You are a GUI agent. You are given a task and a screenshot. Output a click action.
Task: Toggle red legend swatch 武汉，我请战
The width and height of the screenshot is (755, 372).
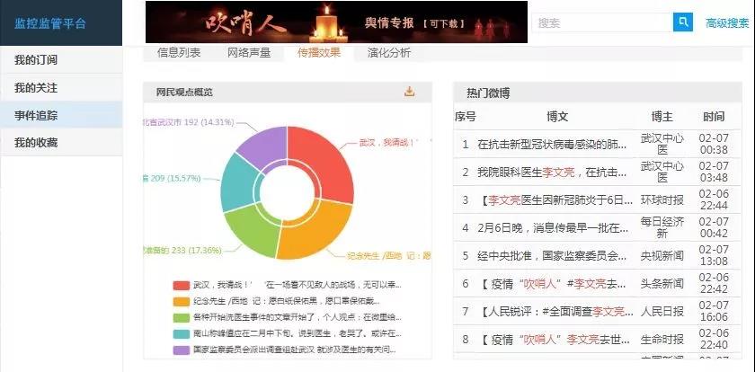(x=181, y=286)
